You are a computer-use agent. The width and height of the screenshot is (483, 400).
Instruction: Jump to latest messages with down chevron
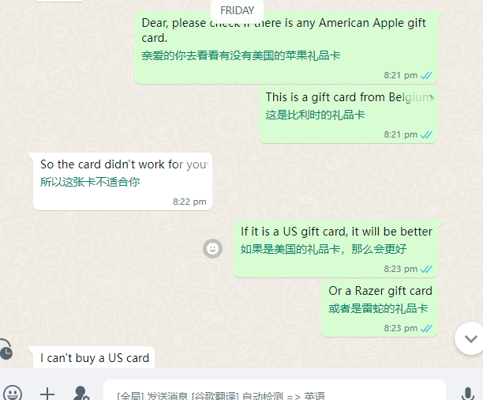pos(470,338)
